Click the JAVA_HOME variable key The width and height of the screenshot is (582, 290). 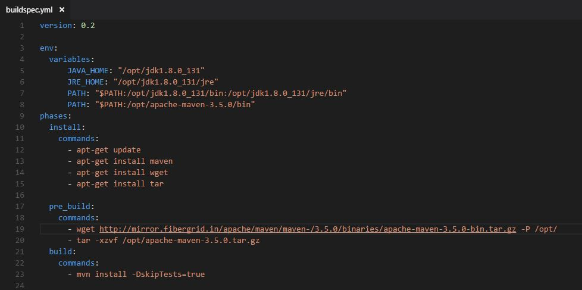tap(88, 70)
